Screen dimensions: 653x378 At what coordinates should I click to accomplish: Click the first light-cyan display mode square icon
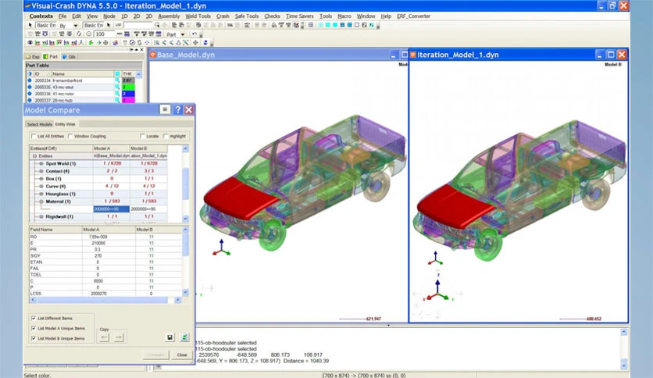[320, 26]
